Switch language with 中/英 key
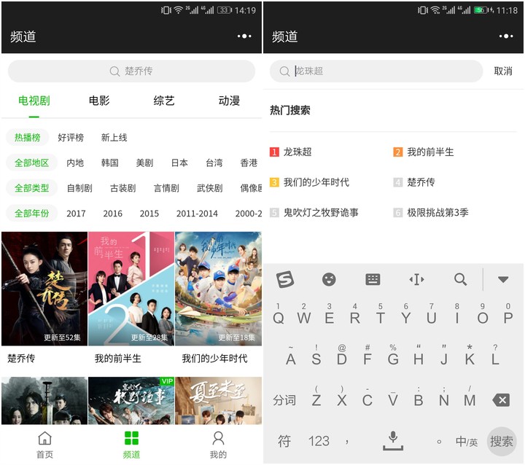The image size is (525, 465). click(467, 442)
